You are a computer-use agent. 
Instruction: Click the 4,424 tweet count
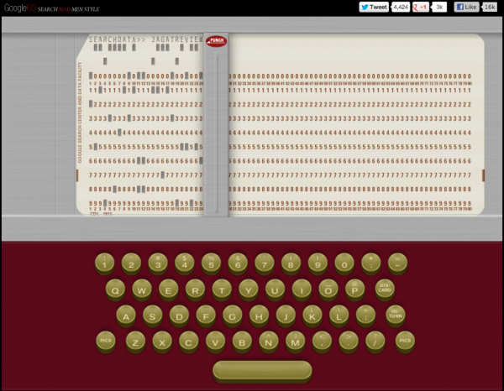[401, 7]
